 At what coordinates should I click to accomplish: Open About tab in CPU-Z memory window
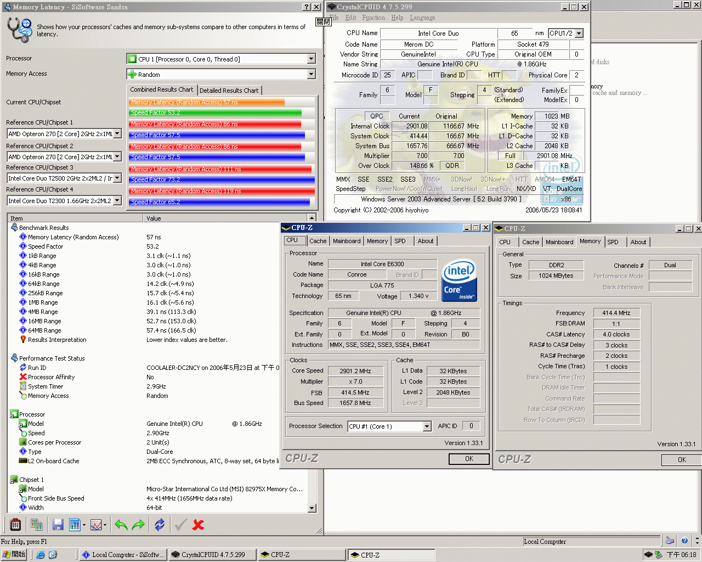click(638, 242)
